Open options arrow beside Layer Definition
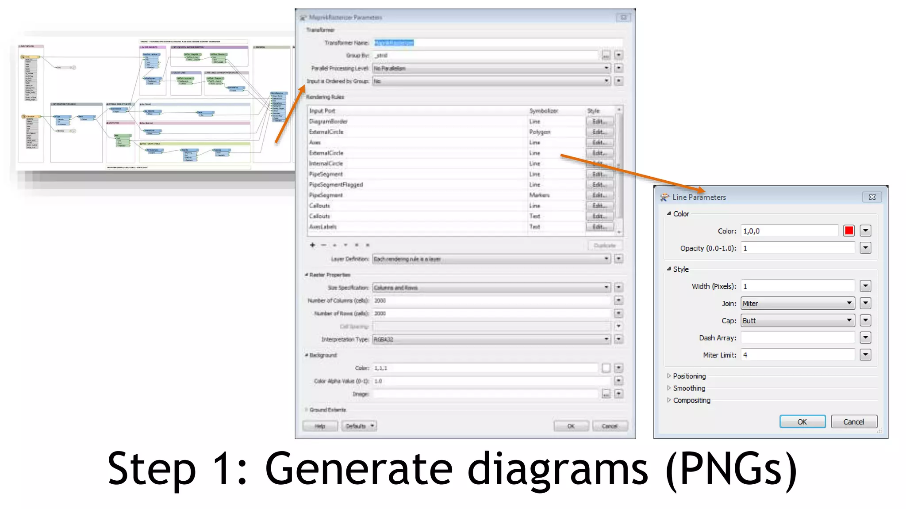The image size is (906, 509). [x=618, y=258]
